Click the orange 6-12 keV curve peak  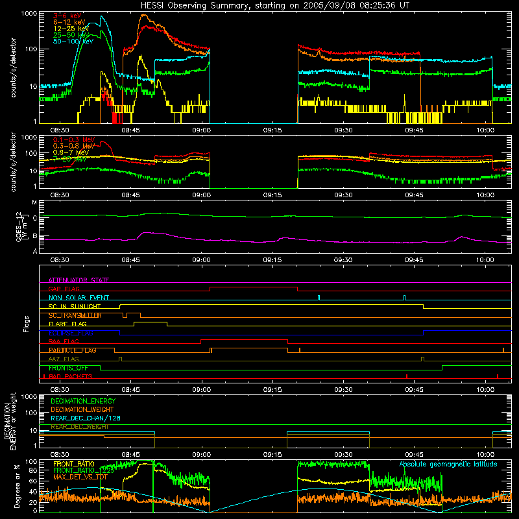coord(143,15)
